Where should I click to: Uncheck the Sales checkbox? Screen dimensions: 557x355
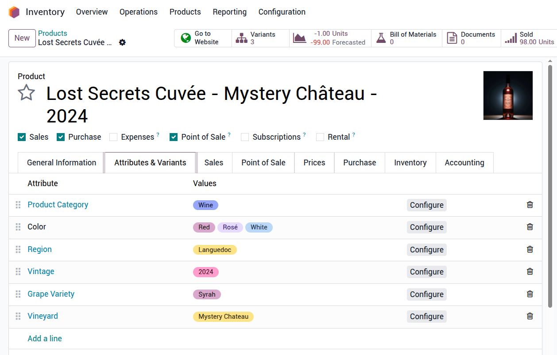point(22,137)
